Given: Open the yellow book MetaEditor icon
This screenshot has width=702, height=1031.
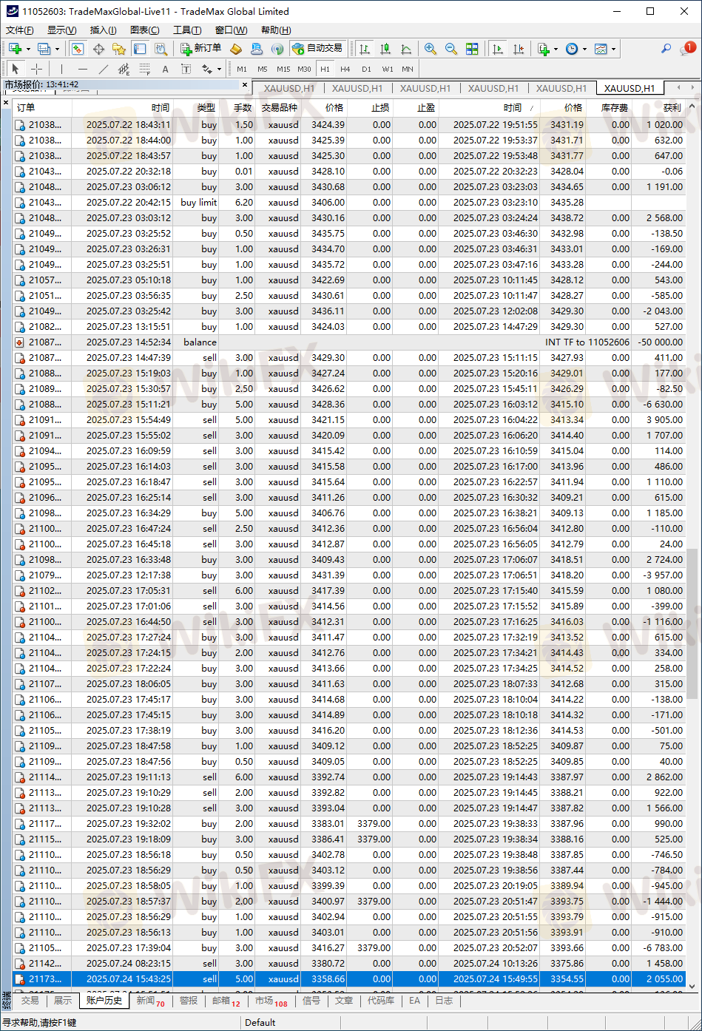Looking at the screenshot, I should click(x=236, y=49).
